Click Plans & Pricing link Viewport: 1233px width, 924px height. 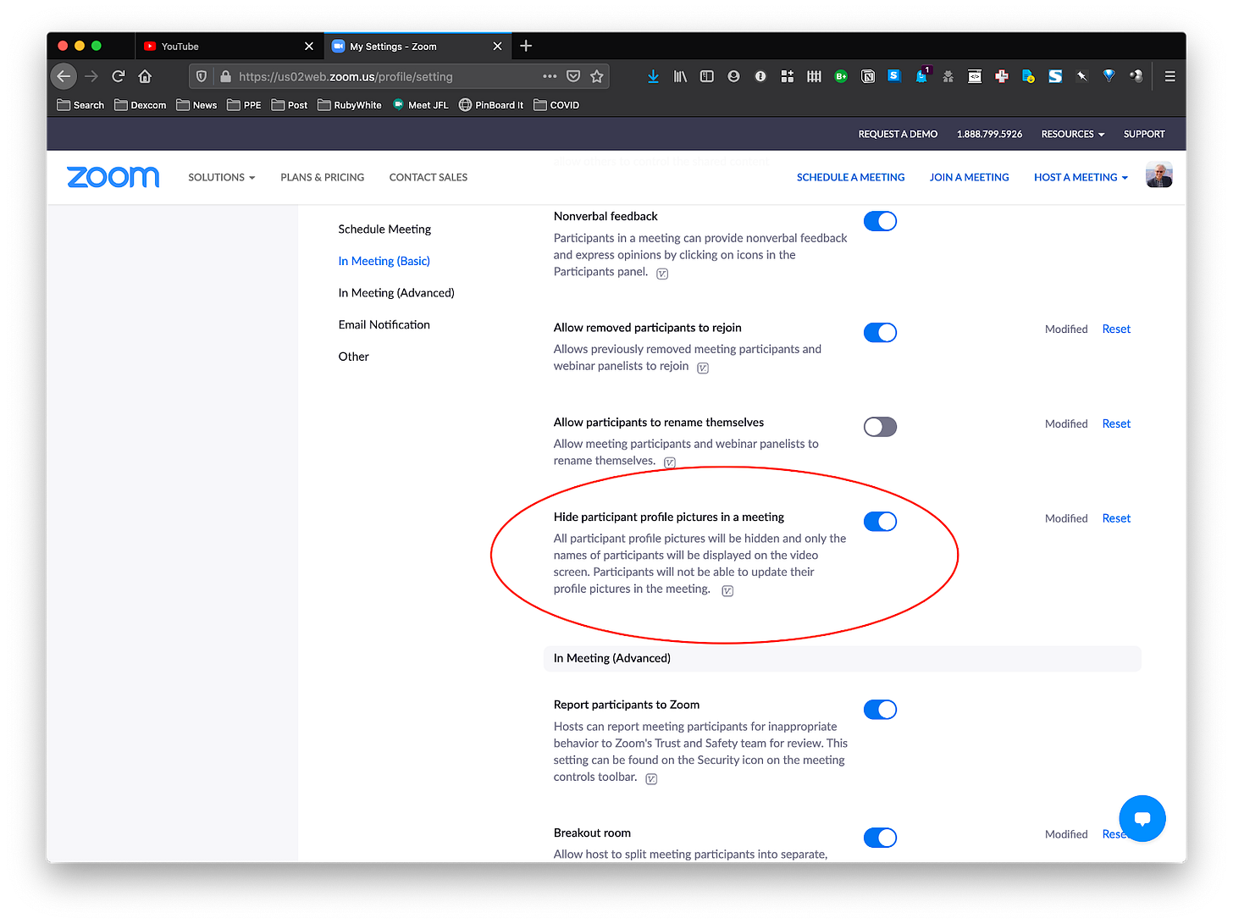tap(323, 177)
